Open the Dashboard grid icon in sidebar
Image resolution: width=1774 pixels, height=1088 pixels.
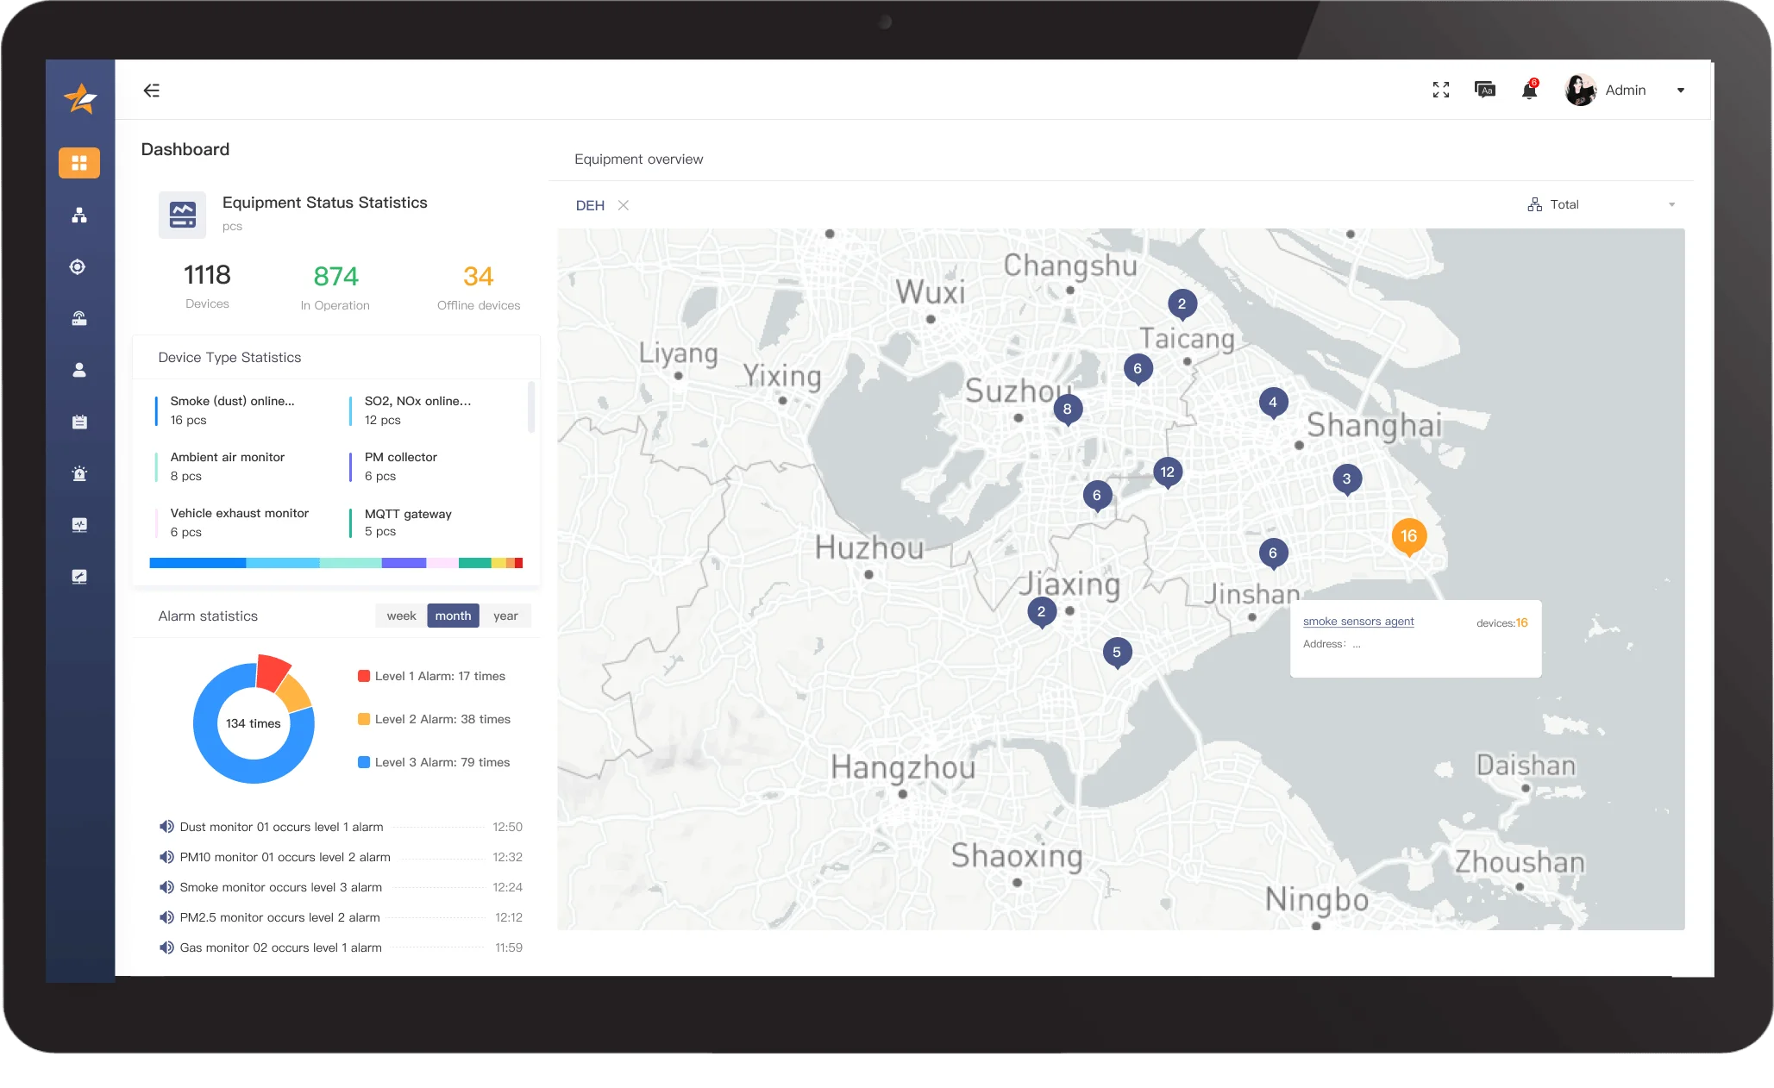click(79, 162)
